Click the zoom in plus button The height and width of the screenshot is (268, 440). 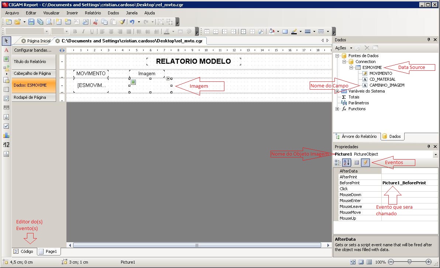coord(429,262)
